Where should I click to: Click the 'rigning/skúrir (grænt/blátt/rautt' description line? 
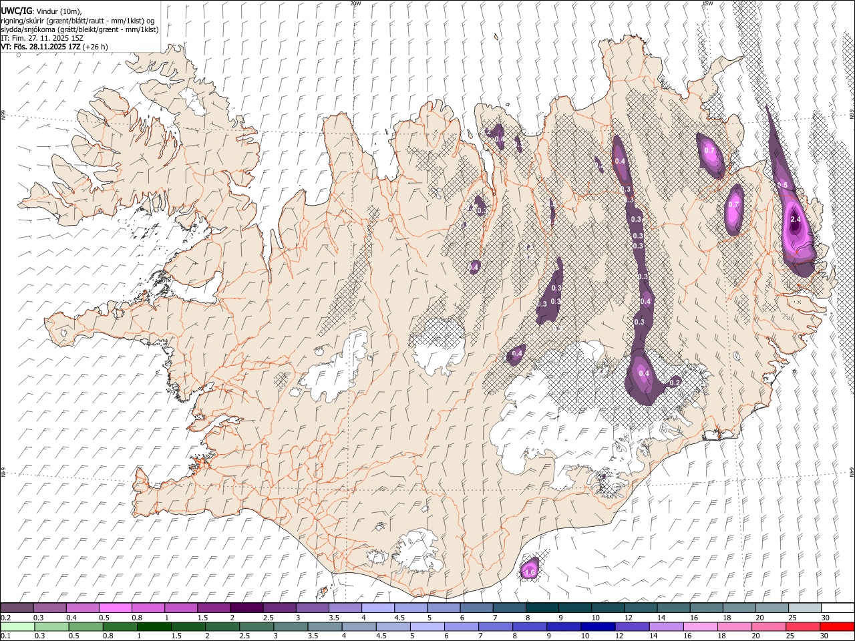(77, 21)
